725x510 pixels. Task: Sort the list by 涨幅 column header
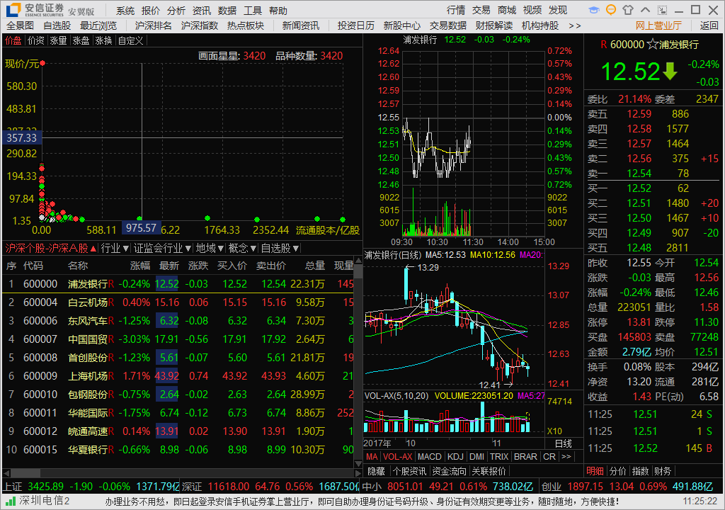(x=140, y=266)
